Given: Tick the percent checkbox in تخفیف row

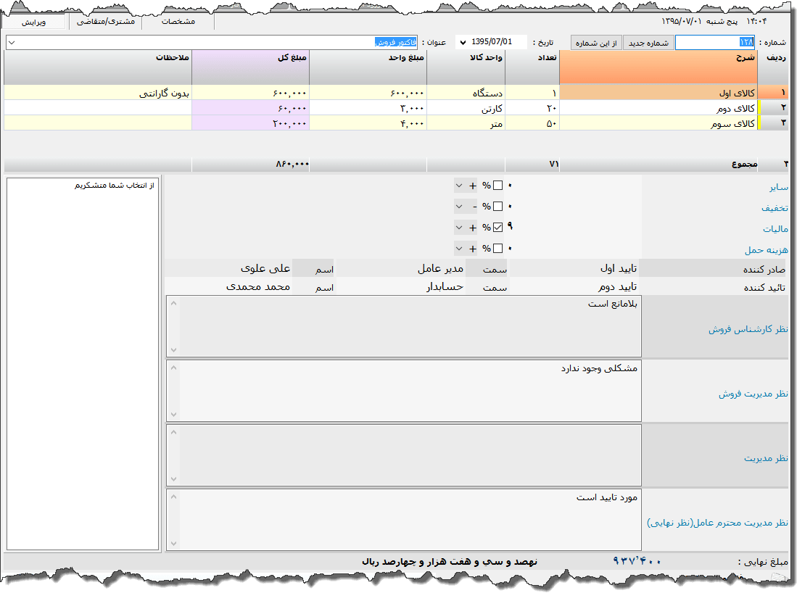Looking at the screenshot, I should click(x=497, y=207).
